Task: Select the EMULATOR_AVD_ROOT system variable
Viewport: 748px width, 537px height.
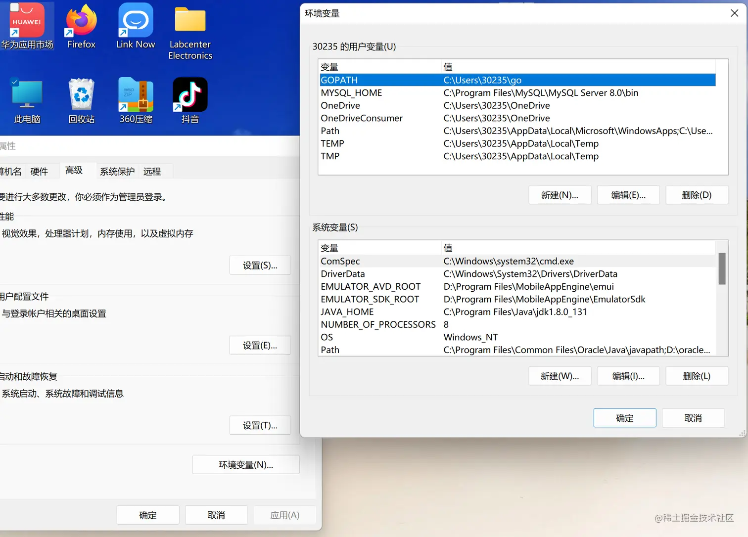Action: click(x=517, y=286)
